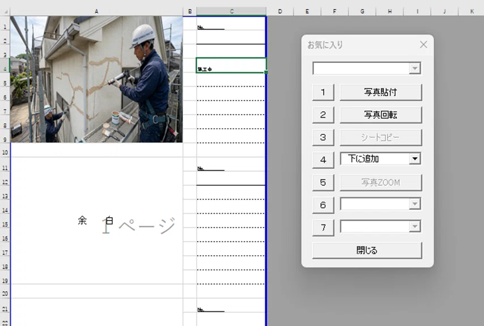Click the number 7 button
The width and height of the screenshot is (484, 326).
point(323,227)
